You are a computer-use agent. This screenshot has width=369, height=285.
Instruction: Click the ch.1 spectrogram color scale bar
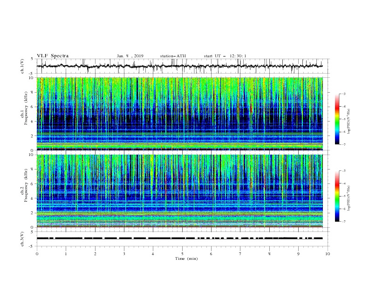point(337,119)
